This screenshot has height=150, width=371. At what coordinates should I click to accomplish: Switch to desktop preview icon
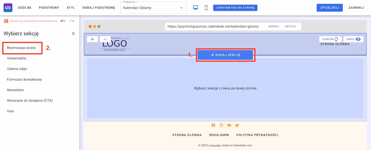click(x=196, y=8)
